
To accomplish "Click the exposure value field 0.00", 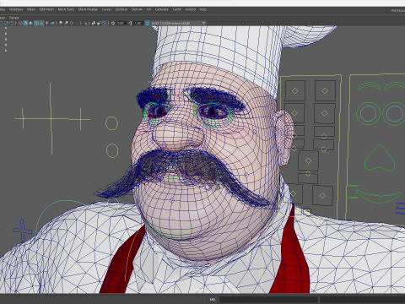I will [x=121, y=23].
